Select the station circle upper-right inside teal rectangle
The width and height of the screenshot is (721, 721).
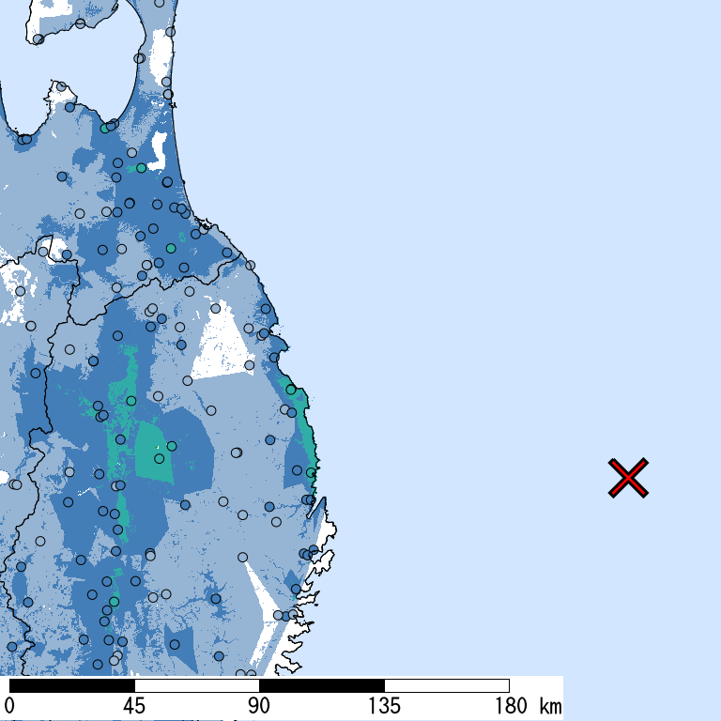coord(171,446)
